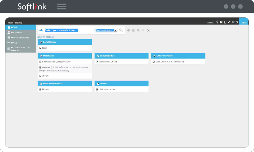The height and width of the screenshot is (152, 254).
Task: Click the 'Research Requests' header label
Action: tap(53, 84)
